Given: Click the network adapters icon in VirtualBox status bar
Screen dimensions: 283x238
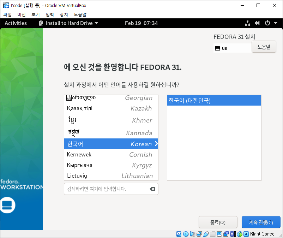Looking at the screenshot, I should 199,234.
